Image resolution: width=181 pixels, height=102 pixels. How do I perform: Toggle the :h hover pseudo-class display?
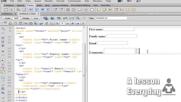(73, 23)
